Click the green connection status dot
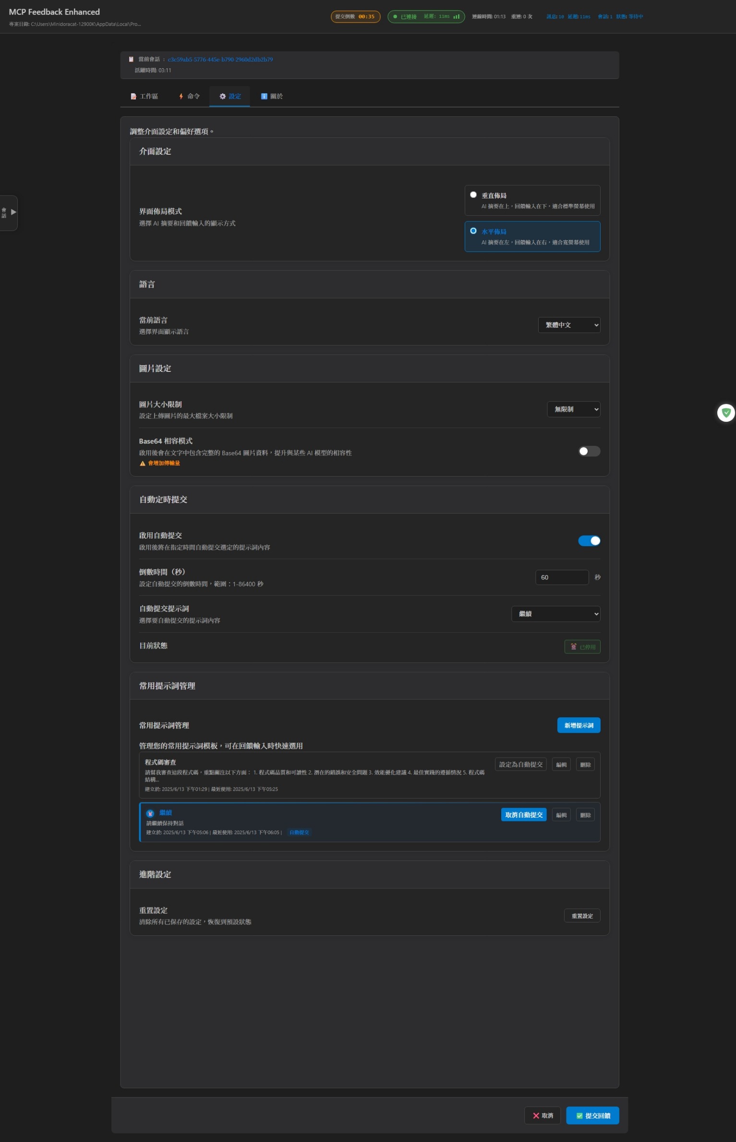This screenshot has height=1142, width=736. coord(395,16)
